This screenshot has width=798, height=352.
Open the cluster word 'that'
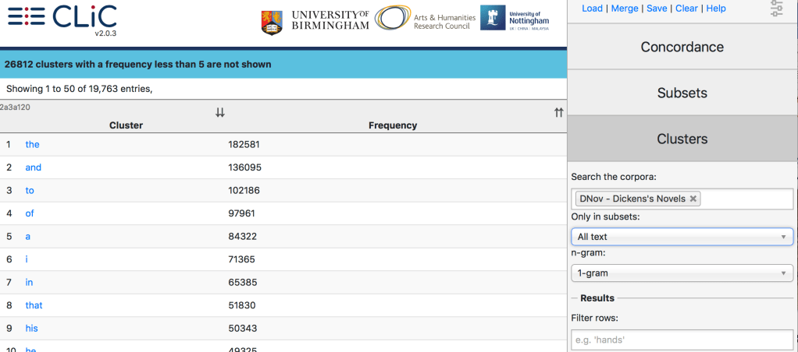coord(34,305)
